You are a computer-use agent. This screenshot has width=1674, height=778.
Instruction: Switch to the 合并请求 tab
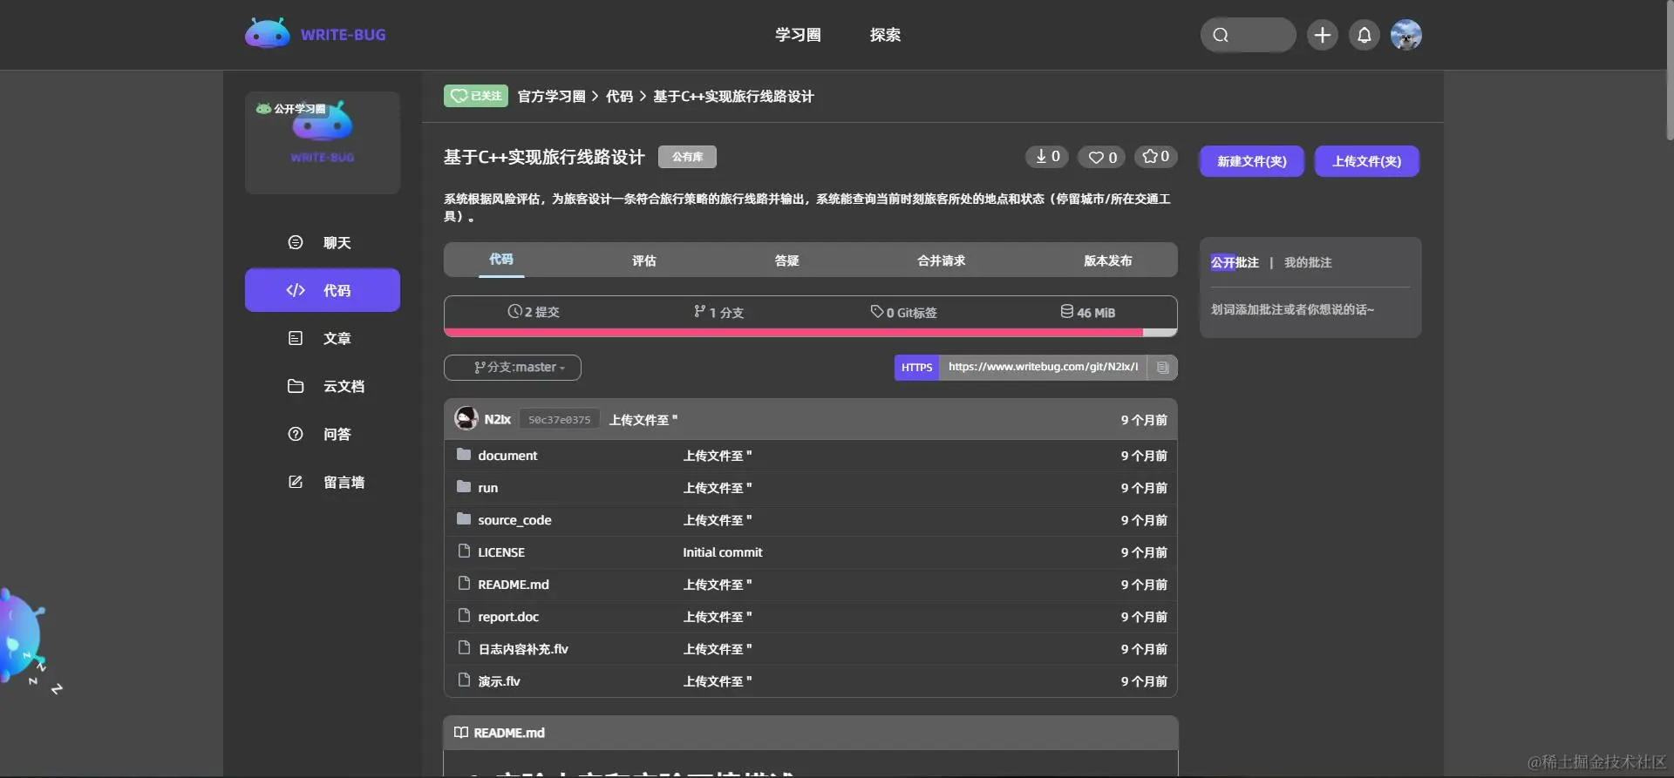942,260
